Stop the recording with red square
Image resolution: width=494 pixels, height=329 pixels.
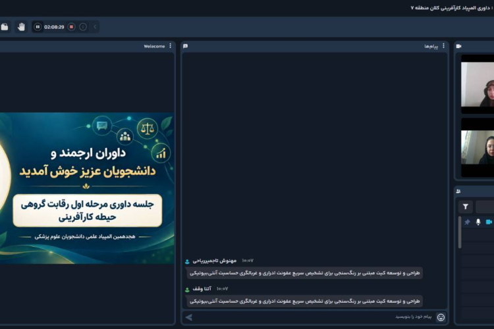[x=72, y=27]
